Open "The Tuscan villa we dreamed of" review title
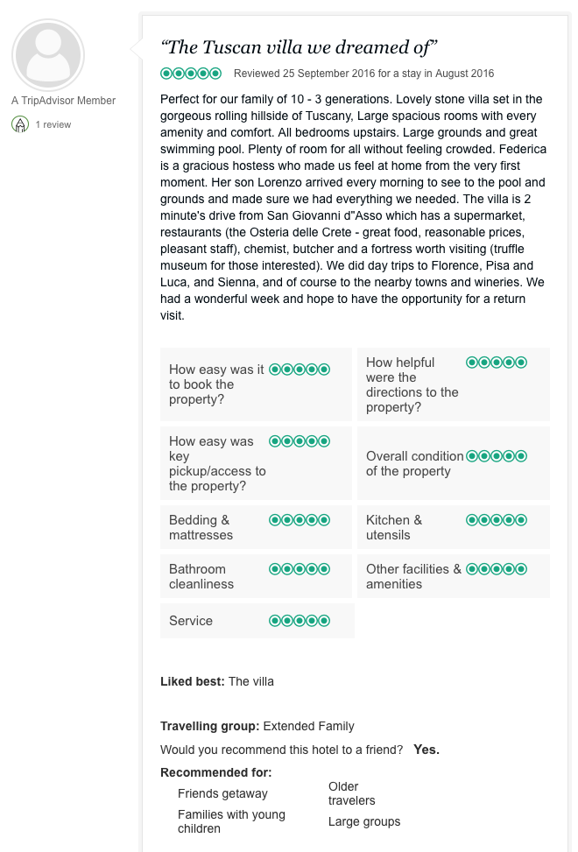The height and width of the screenshot is (852, 578). pyautogui.click(x=299, y=46)
